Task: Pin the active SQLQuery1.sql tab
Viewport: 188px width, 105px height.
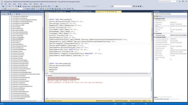Action: coord(119,12)
